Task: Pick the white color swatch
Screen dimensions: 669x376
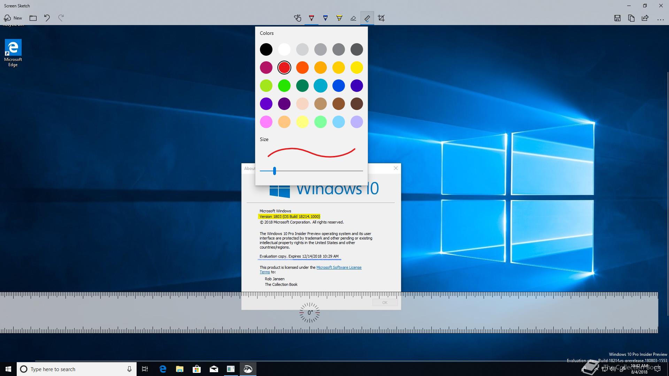Action: (284, 49)
